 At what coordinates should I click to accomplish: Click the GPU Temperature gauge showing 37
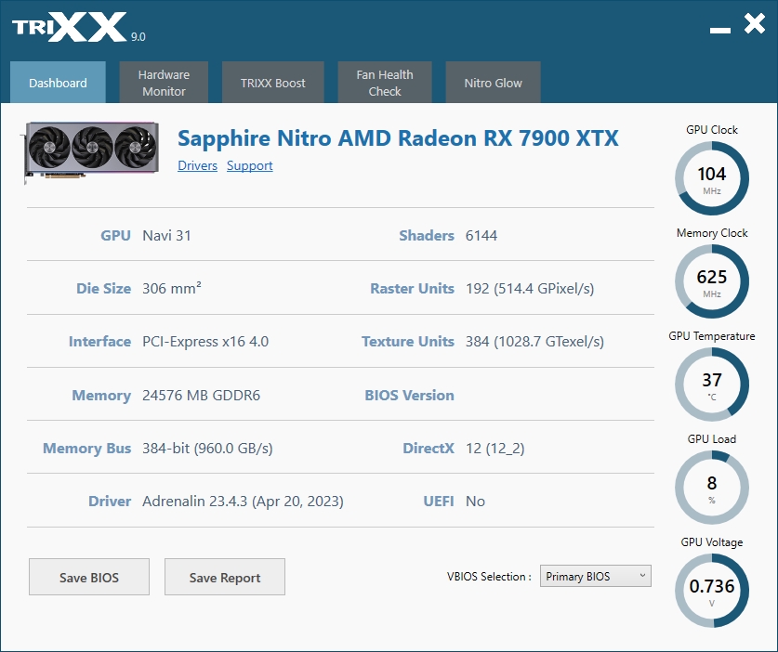click(711, 385)
